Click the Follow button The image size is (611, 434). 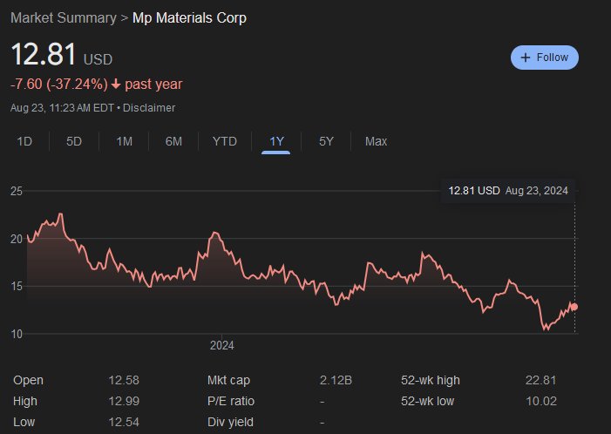coord(545,58)
